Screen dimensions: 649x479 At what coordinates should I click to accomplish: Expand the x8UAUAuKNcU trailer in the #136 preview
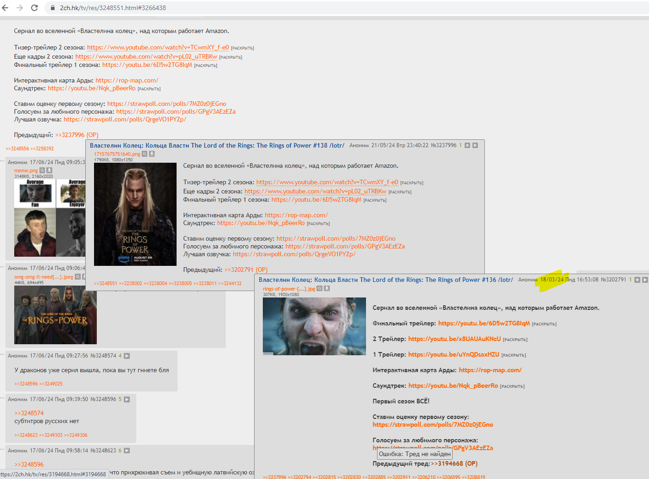515,340
